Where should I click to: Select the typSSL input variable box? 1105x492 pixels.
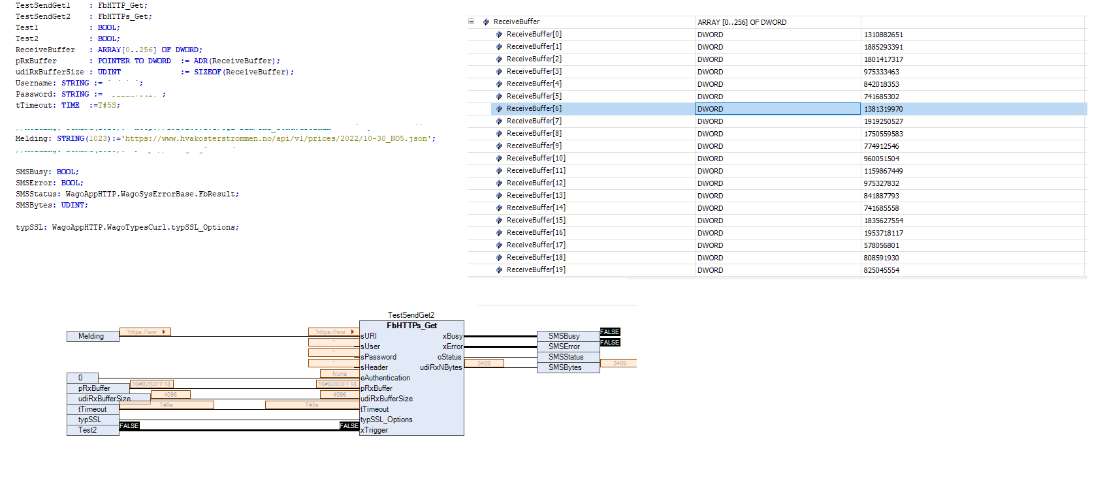[93, 420]
